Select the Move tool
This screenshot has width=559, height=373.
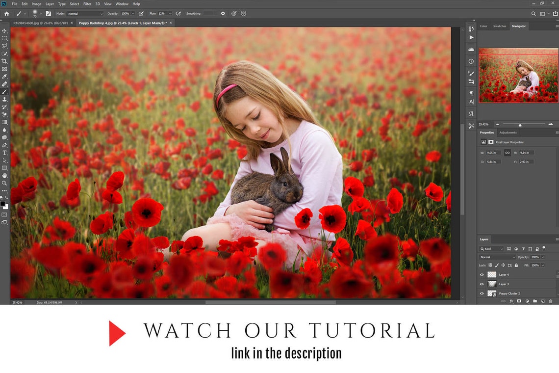4,30
